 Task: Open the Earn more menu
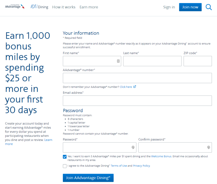[x=89, y=7]
